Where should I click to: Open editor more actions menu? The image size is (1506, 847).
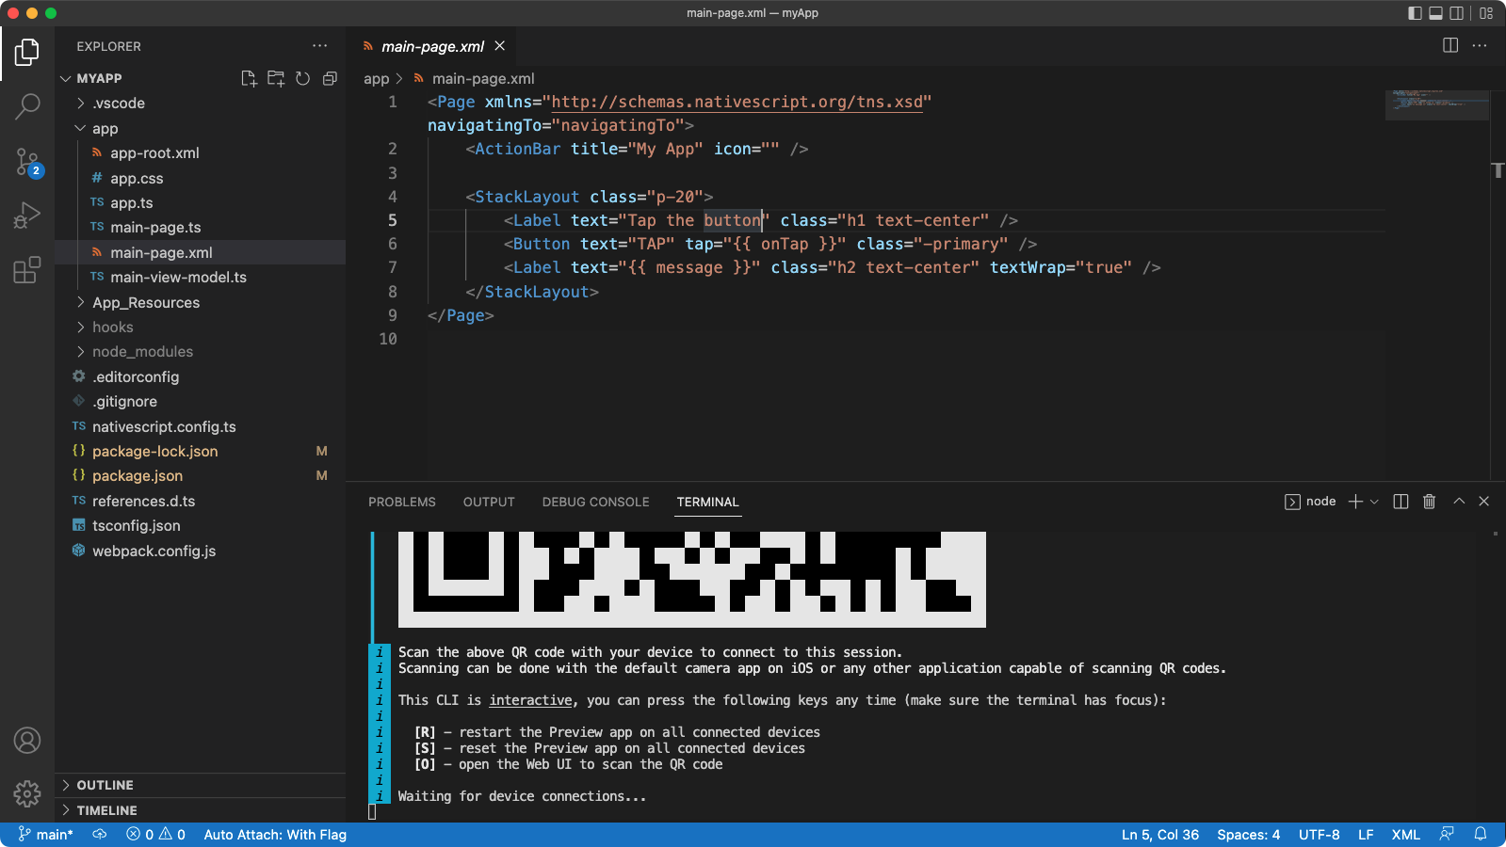tap(1480, 45)
